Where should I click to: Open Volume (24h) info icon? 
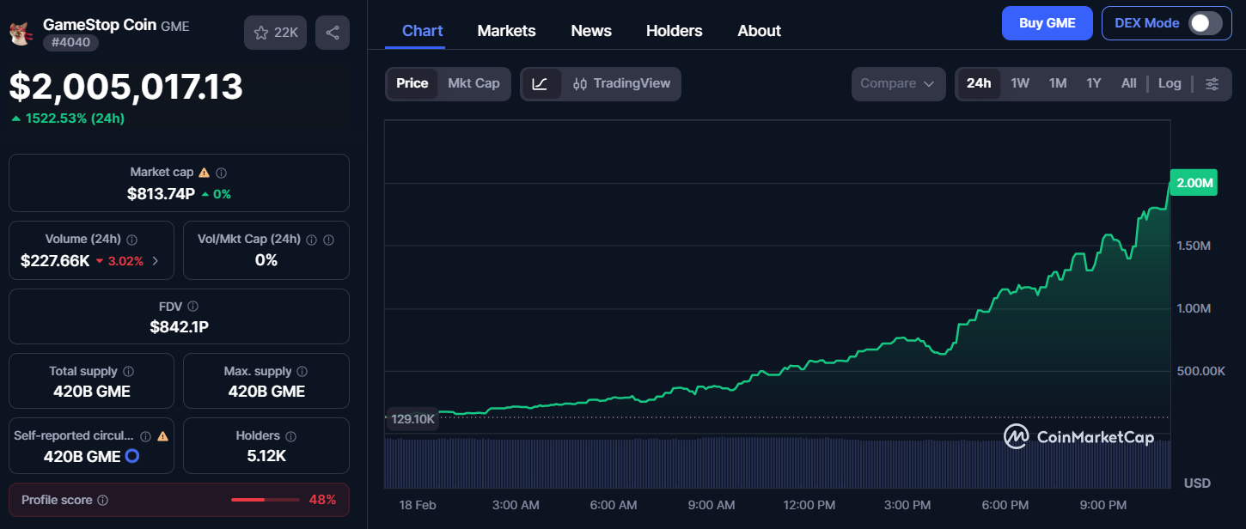coord(131,240)
